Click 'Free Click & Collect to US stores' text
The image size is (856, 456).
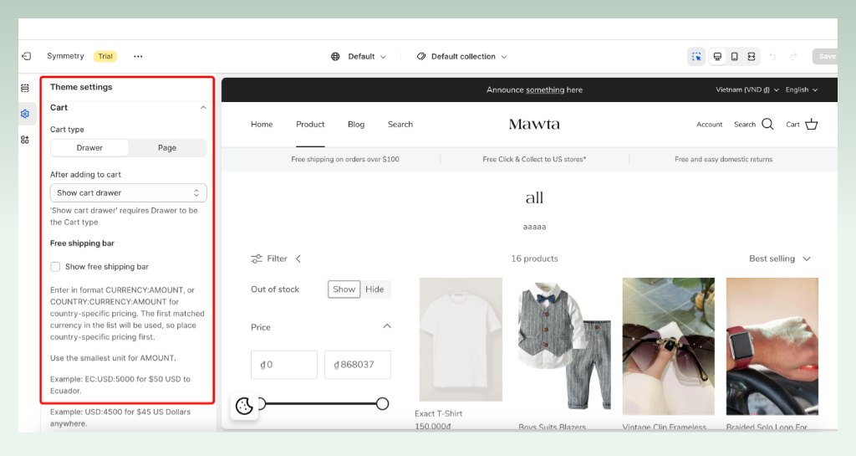pyautogui.click(x=534, y=160)
